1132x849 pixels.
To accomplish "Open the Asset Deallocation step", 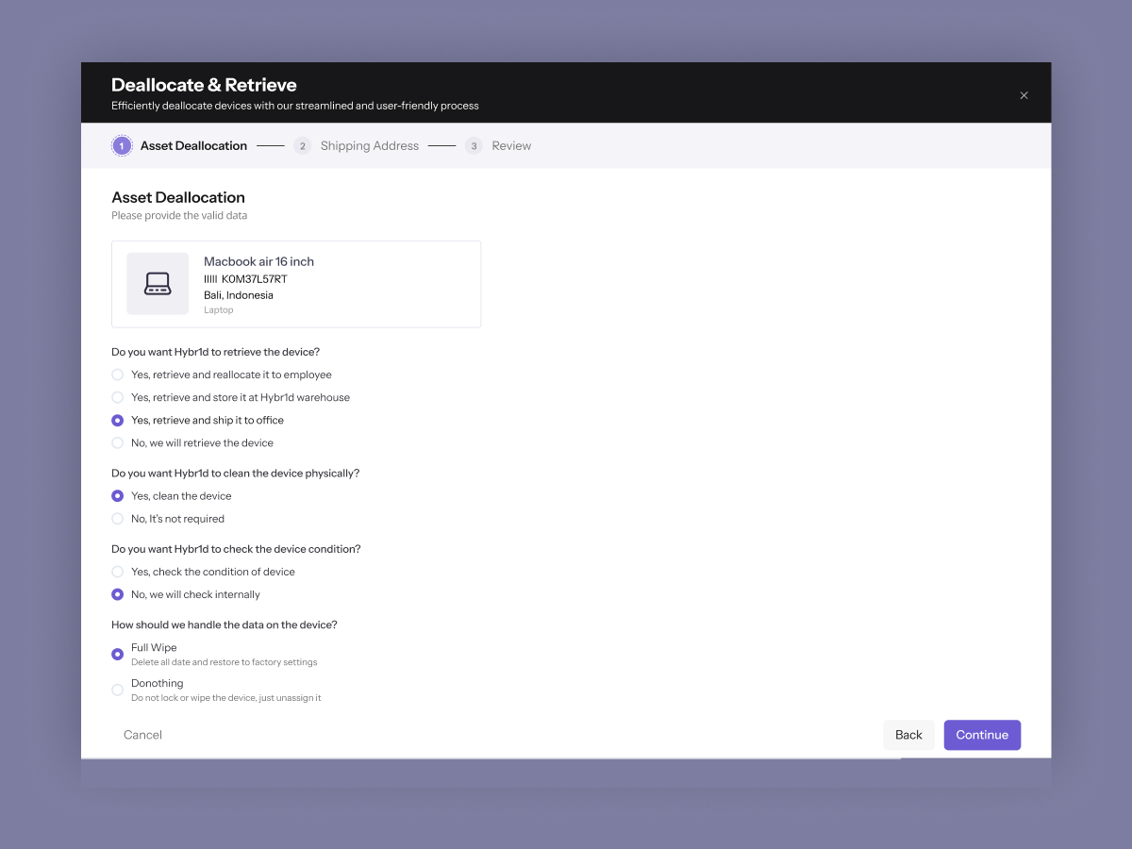I will [193, 146].
